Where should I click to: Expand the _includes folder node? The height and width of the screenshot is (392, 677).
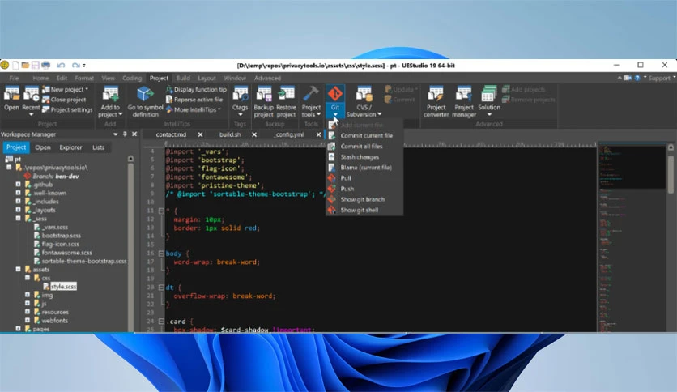click(18, 201)
